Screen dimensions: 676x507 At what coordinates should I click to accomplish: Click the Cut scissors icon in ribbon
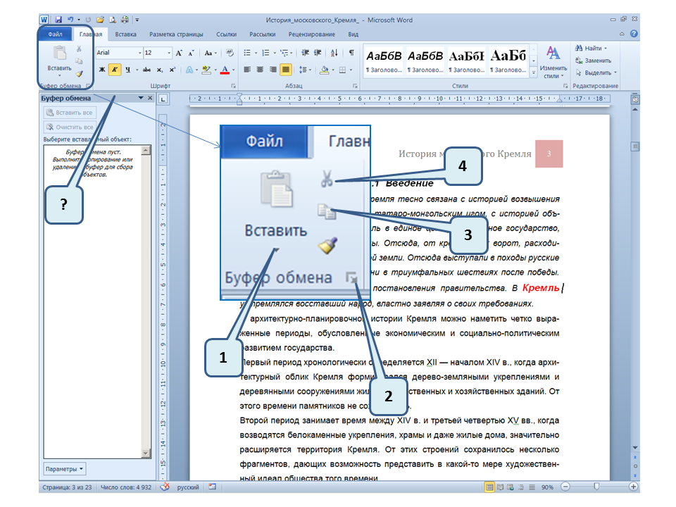[x=79, y=49]
